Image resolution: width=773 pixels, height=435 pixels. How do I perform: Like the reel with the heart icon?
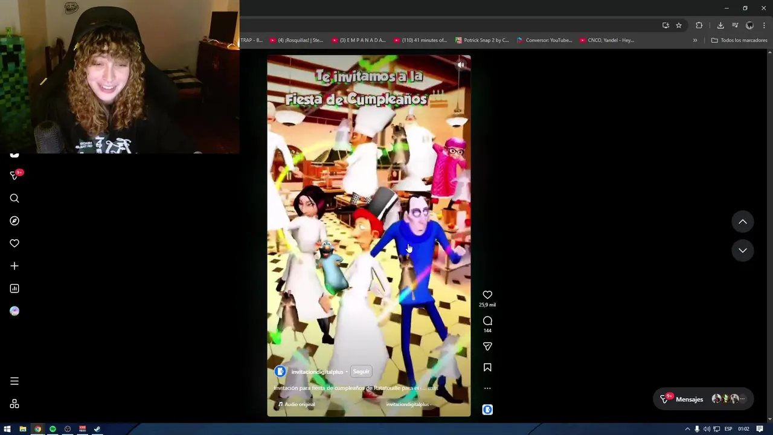click(487, 295)
